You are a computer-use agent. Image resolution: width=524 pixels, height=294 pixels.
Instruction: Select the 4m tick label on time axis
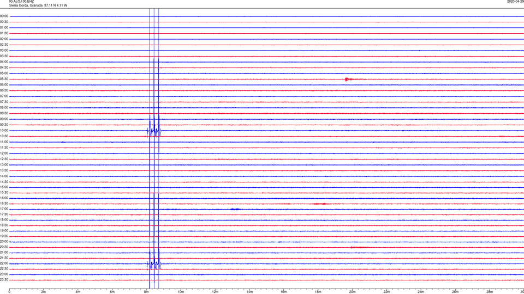click(78, 292)
